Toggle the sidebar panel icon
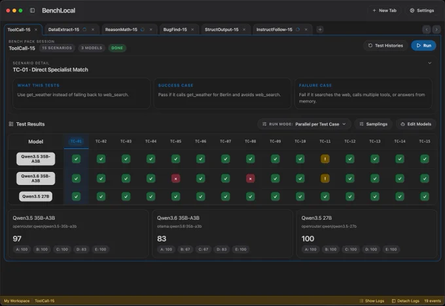 [32, 10]
